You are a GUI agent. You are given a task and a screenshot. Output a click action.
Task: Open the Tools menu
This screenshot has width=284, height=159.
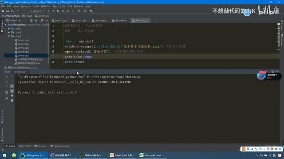[x=62, y=6]
